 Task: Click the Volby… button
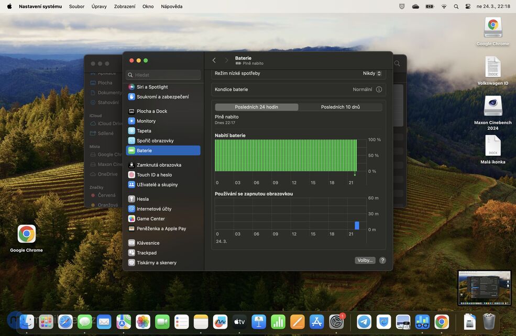click(x=365, y=260)
